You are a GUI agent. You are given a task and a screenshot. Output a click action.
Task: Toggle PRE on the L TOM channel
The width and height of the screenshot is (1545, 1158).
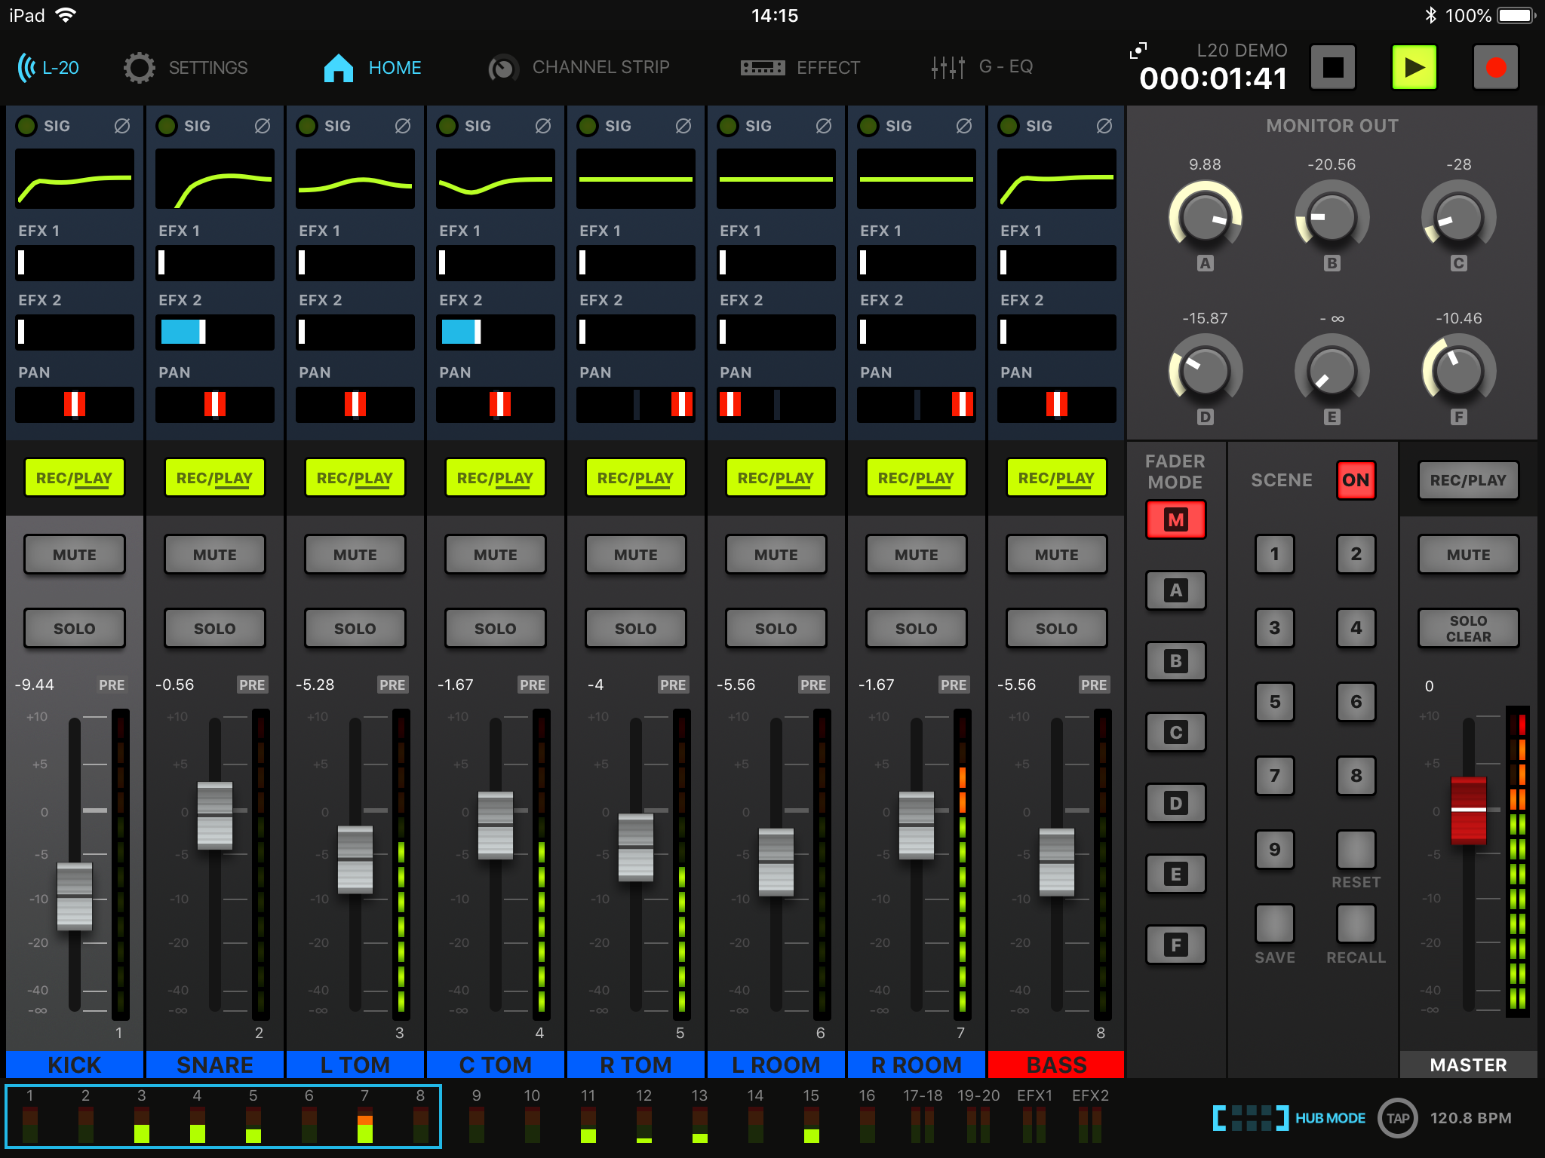click(x=392, y=685)
